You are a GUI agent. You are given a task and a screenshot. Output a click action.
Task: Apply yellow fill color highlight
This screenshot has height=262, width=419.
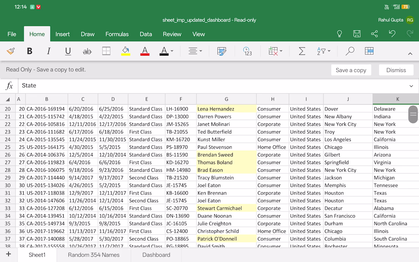(126, 51)
